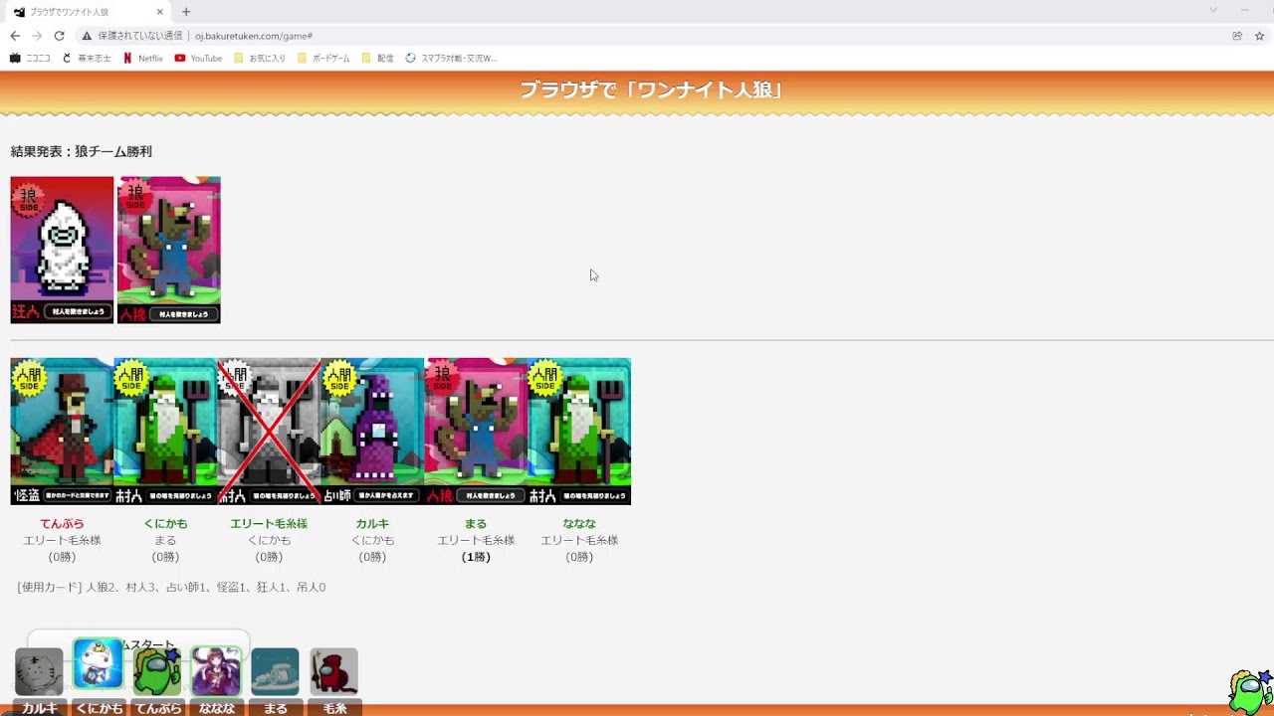Open the Netflix bookmark

click(142, 59)
